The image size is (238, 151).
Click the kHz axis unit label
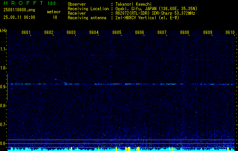[x=3, y=31]
